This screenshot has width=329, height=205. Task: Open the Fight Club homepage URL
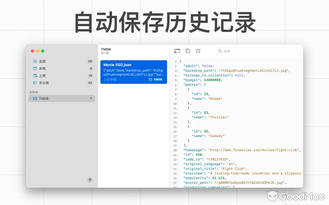click(254, 150)
